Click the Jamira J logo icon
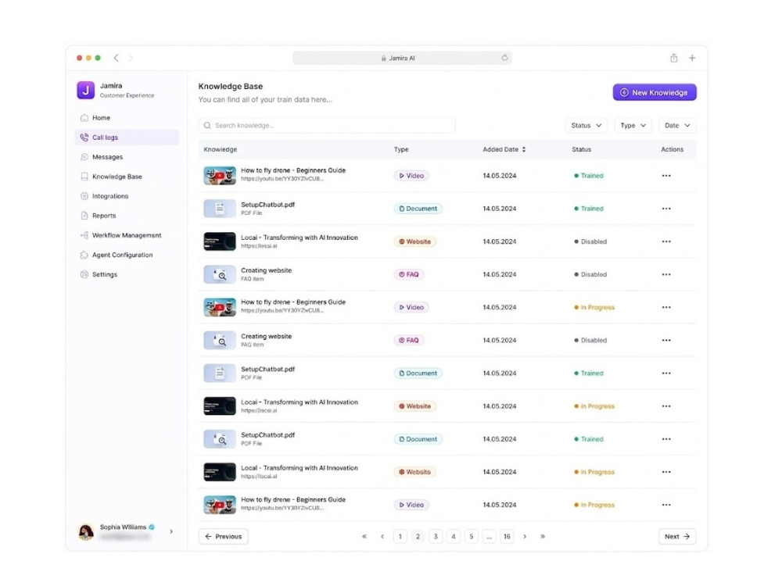Viewport: 782px width, 586px height. 86,90
